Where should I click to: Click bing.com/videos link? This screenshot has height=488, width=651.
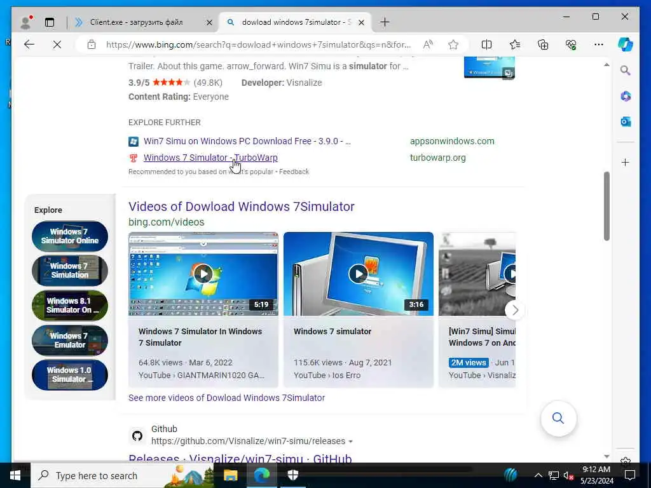[x=166, y=222]
